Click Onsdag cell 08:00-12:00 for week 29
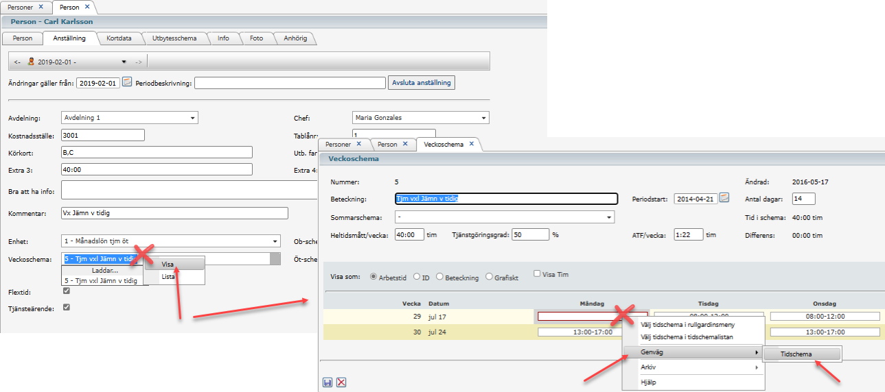885x392 pixels. pyautogui.click(x=825, y=316)
